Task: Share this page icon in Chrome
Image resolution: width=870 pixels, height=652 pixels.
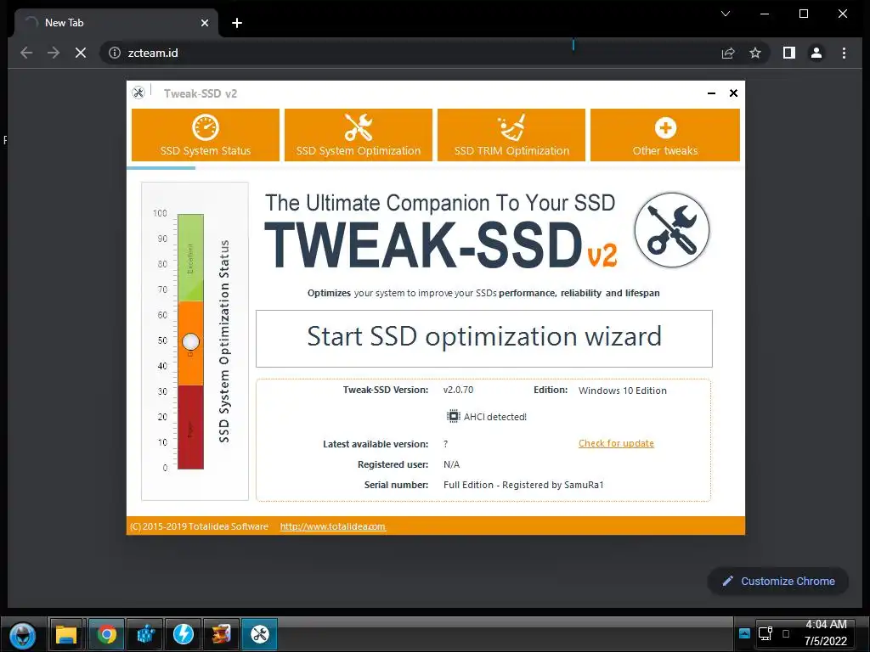Action: pos(728,53)
